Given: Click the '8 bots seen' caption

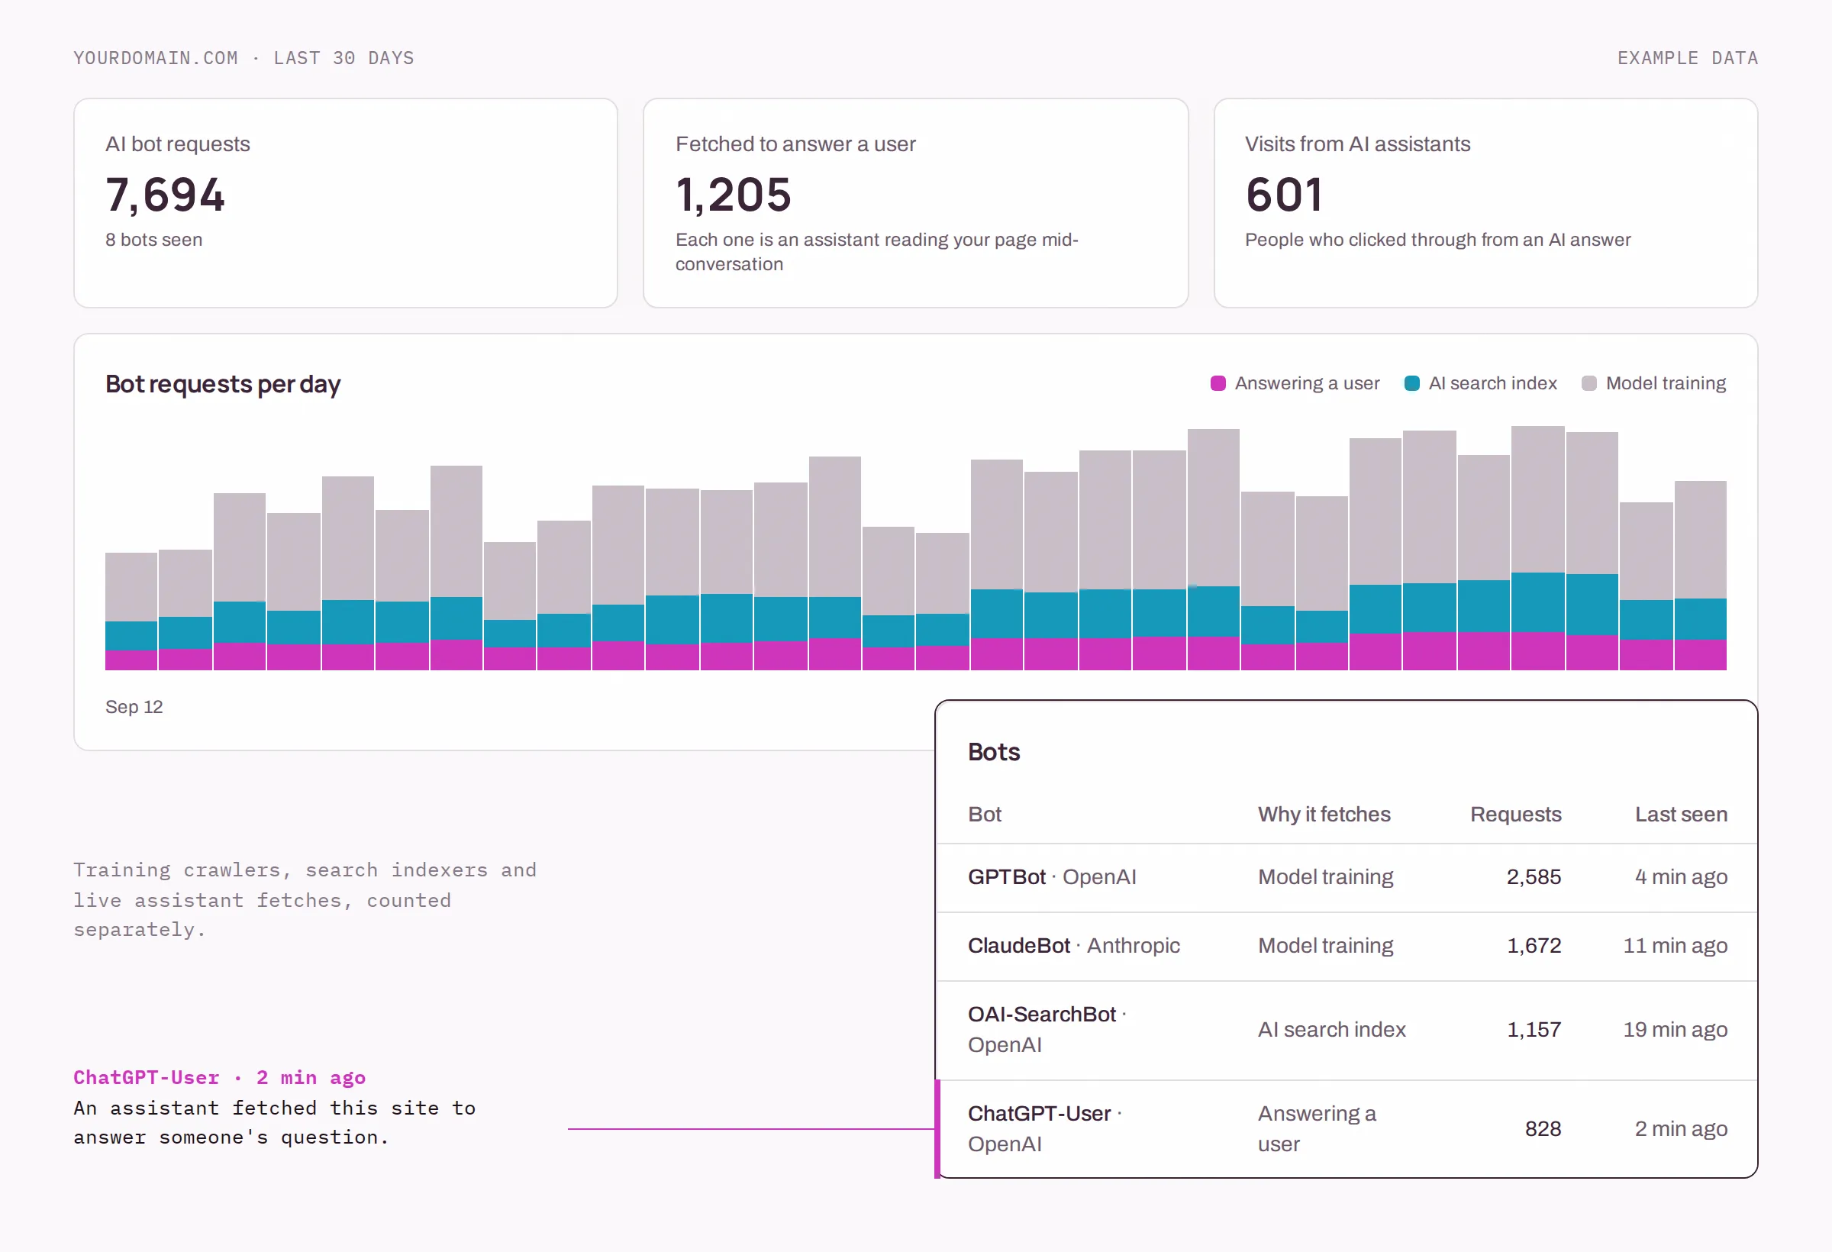Looking at the screenshot, I should 153,240.
